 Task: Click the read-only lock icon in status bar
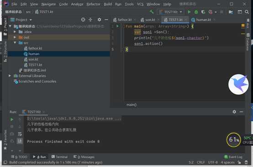pyautogui.click(x=239, y=162)
